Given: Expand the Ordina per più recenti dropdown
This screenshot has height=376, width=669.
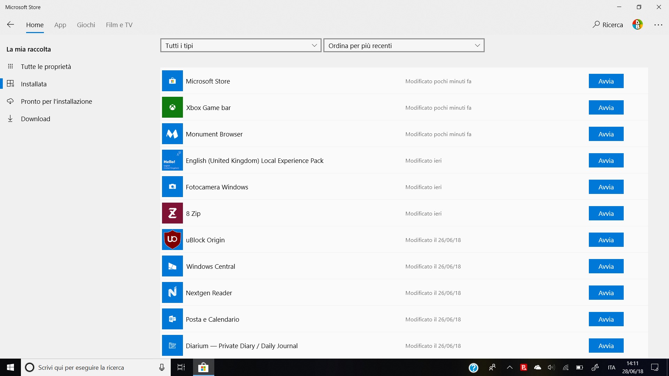Looking at the screenshot, I should [404, 45].
